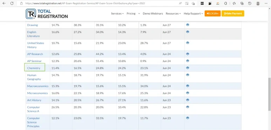The height and width of the screenshot is (130, 271).
Task: Open the orange pen extension icon
Action: [x=218, y=3]
